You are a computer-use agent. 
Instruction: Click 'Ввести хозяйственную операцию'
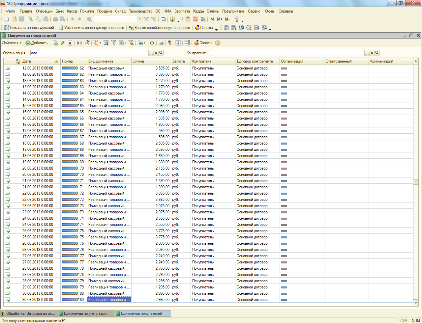159,28
